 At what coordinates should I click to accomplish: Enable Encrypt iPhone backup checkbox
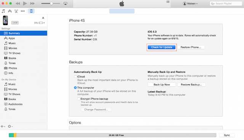(79, 99)
